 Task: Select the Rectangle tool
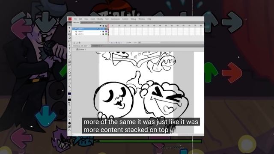69,55
